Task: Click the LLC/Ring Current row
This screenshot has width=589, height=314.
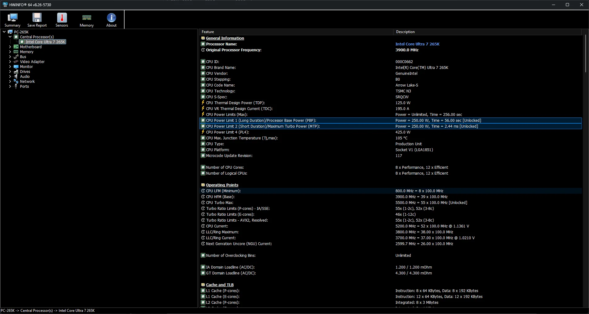Action: tap(391, 238)
